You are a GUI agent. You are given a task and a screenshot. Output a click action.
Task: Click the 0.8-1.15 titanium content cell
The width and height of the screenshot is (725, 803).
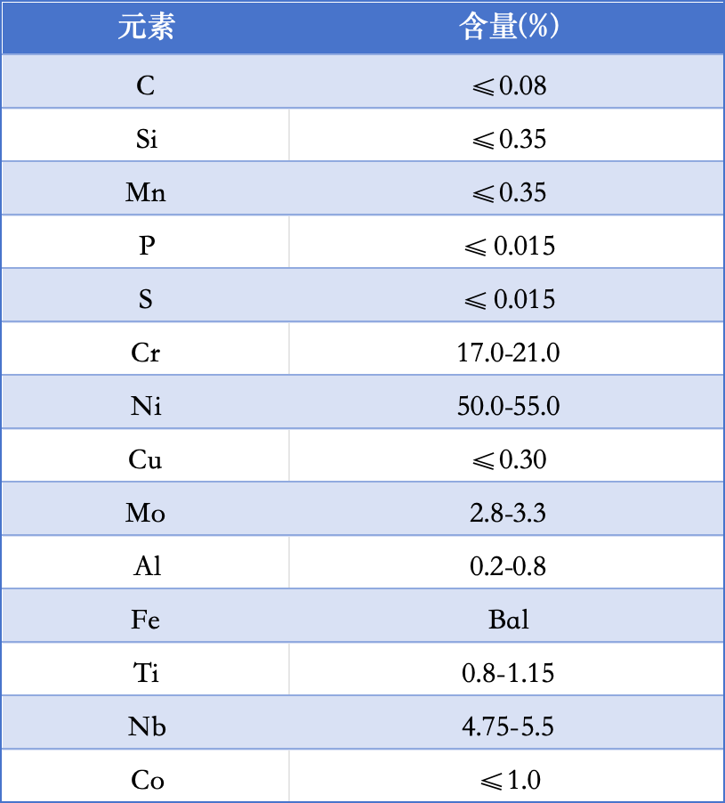[508, 673]
